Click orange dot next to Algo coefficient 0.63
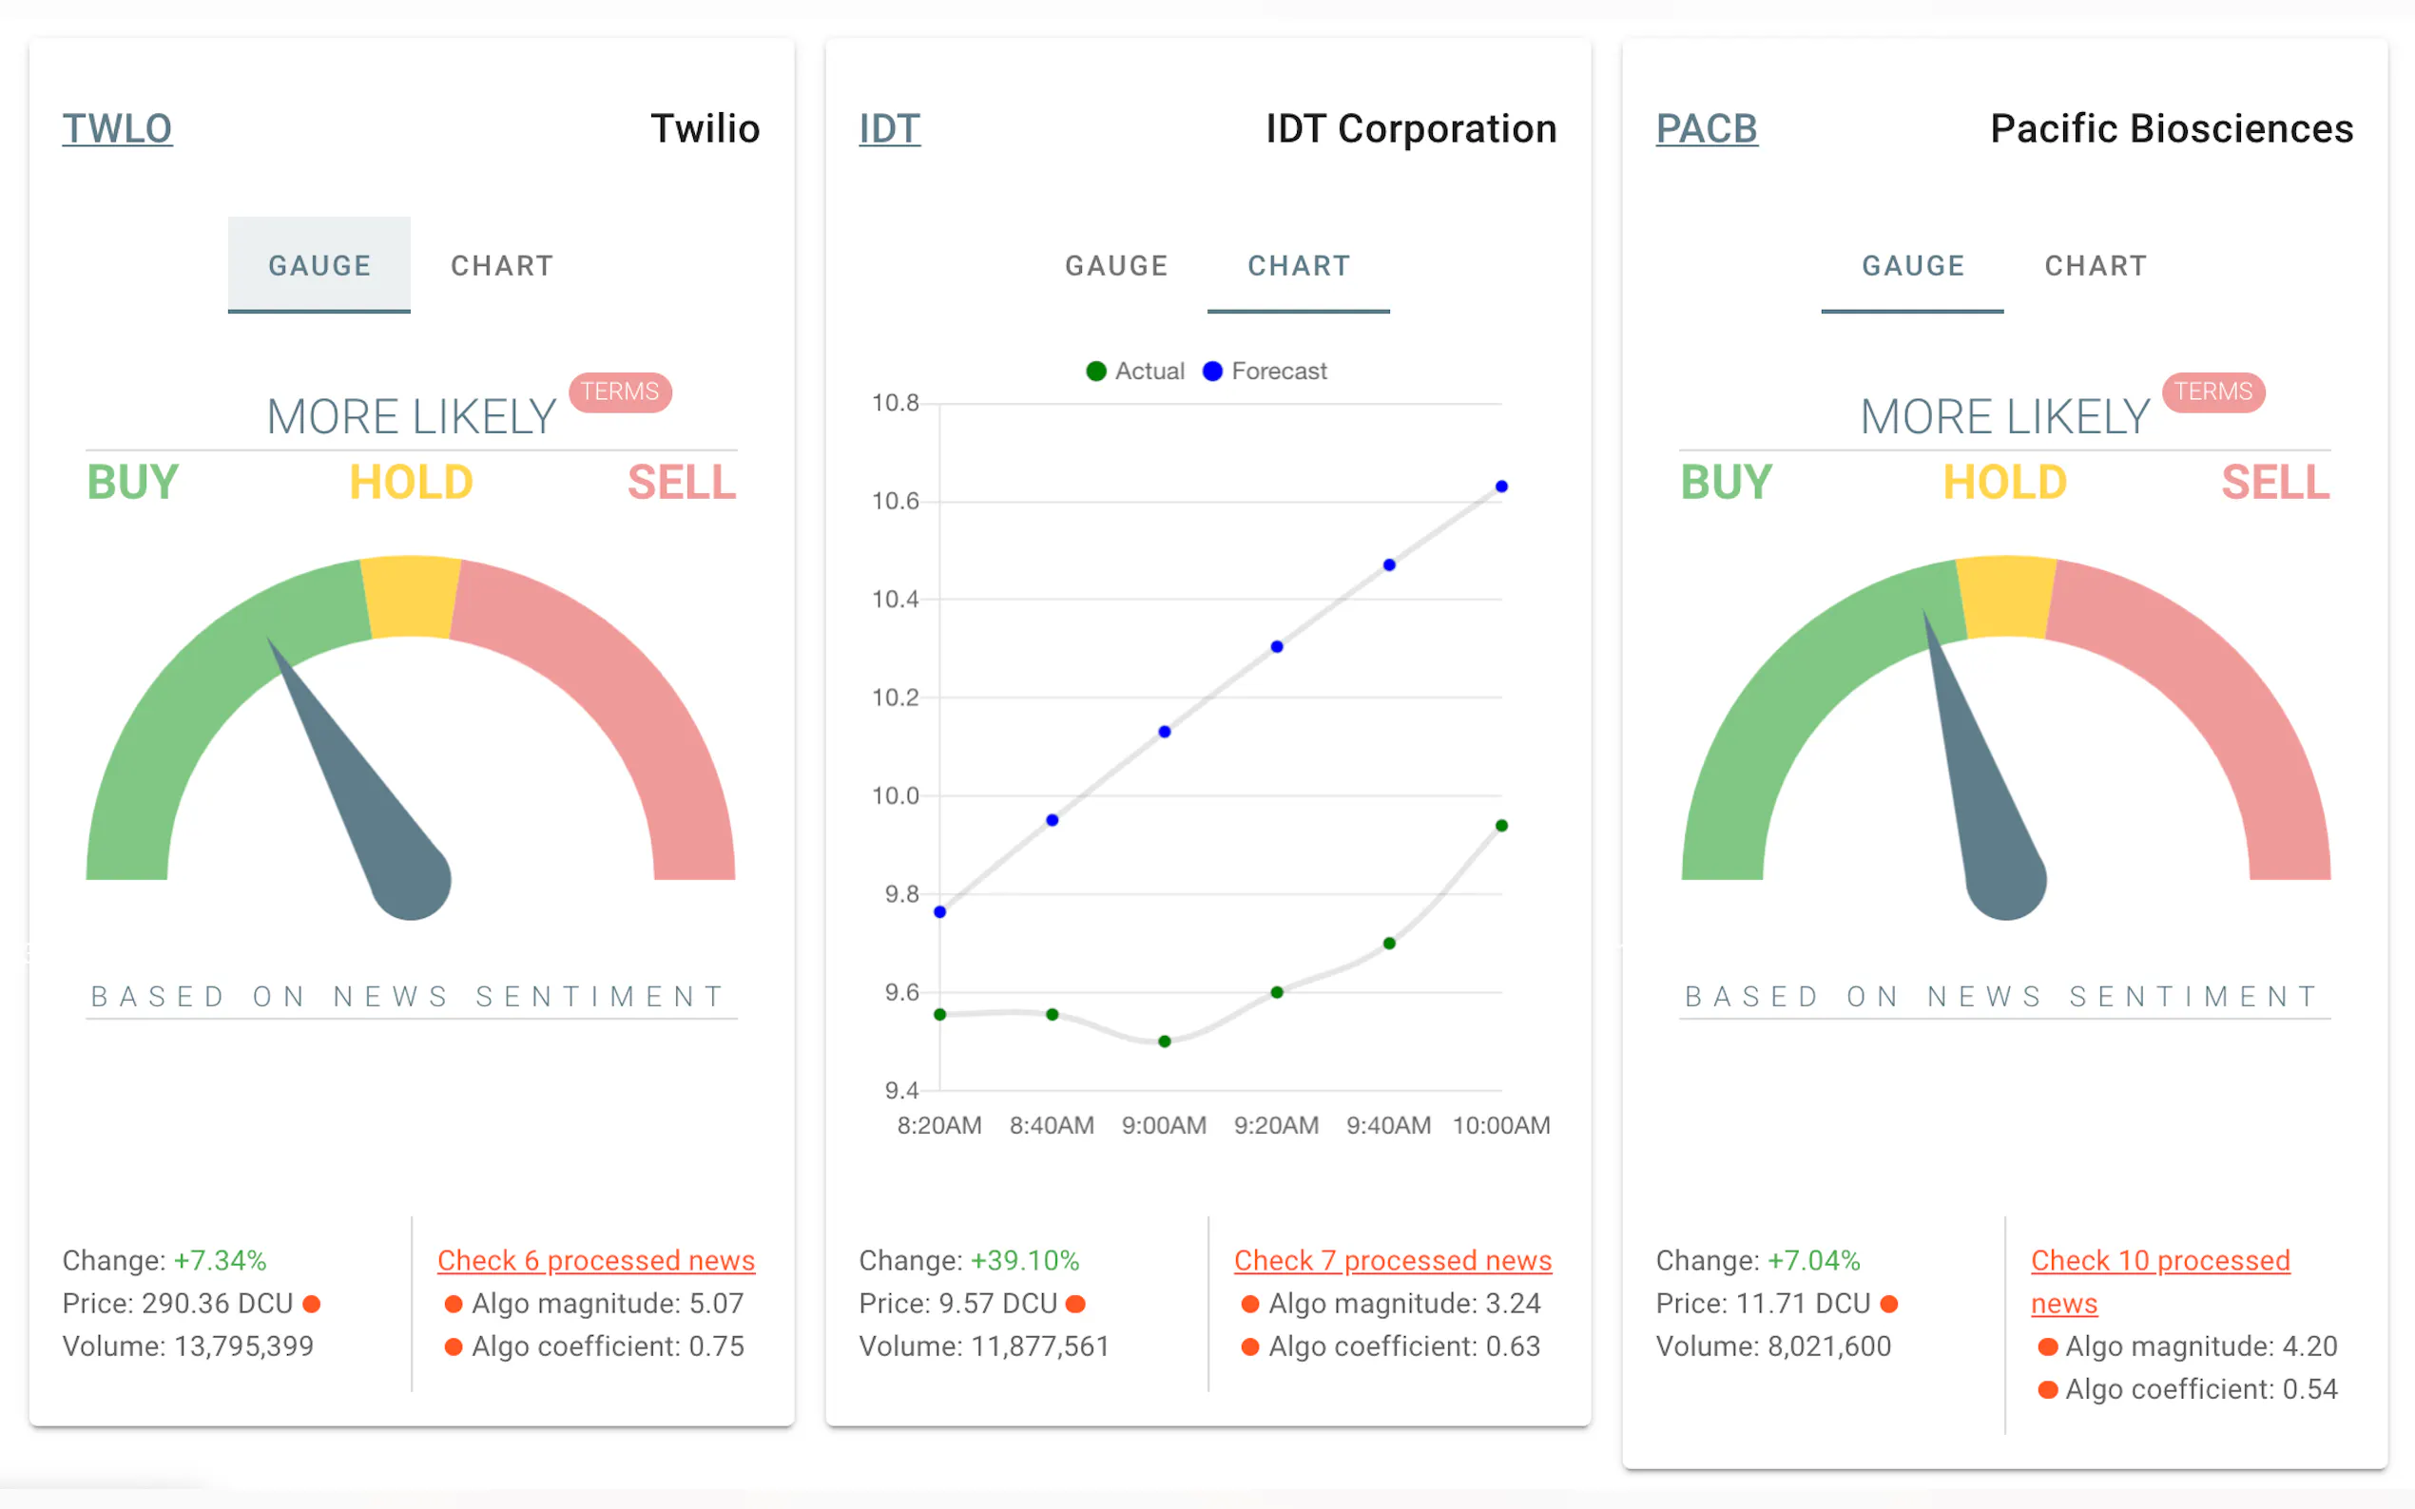 pyautogui.click(x=1249, y=1347)
